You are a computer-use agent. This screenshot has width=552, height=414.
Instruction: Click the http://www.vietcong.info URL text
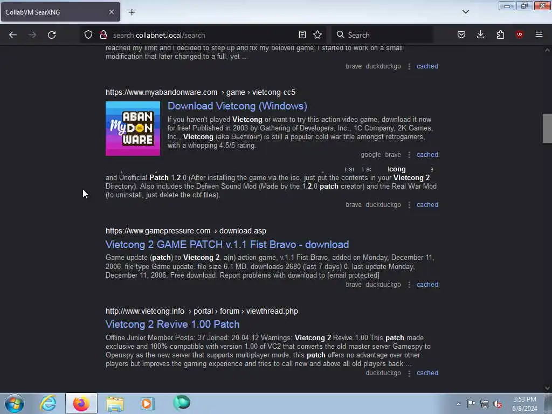point(144,311)
